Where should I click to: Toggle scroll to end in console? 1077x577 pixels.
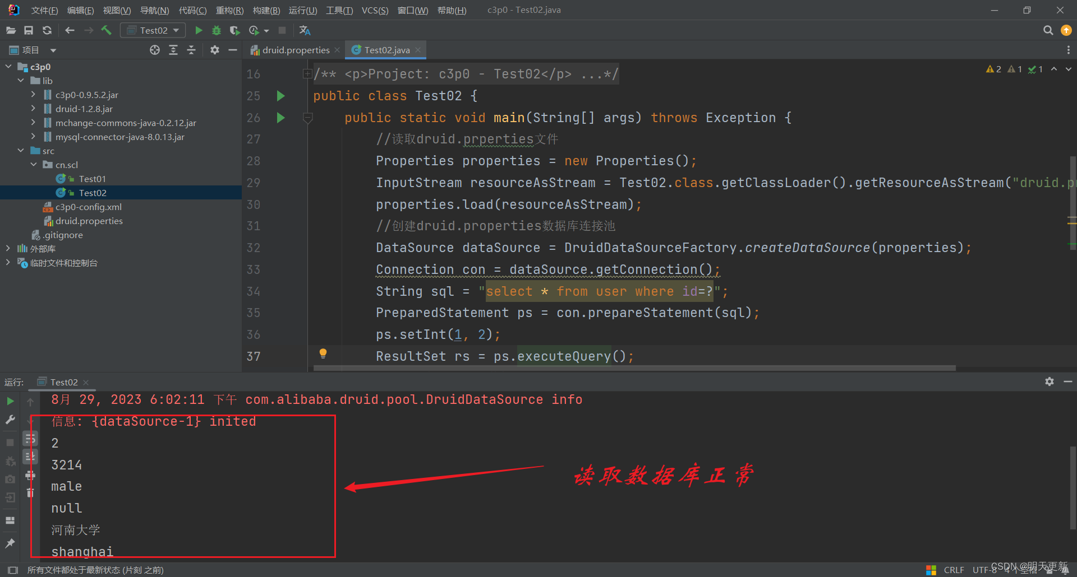point(30,457)
